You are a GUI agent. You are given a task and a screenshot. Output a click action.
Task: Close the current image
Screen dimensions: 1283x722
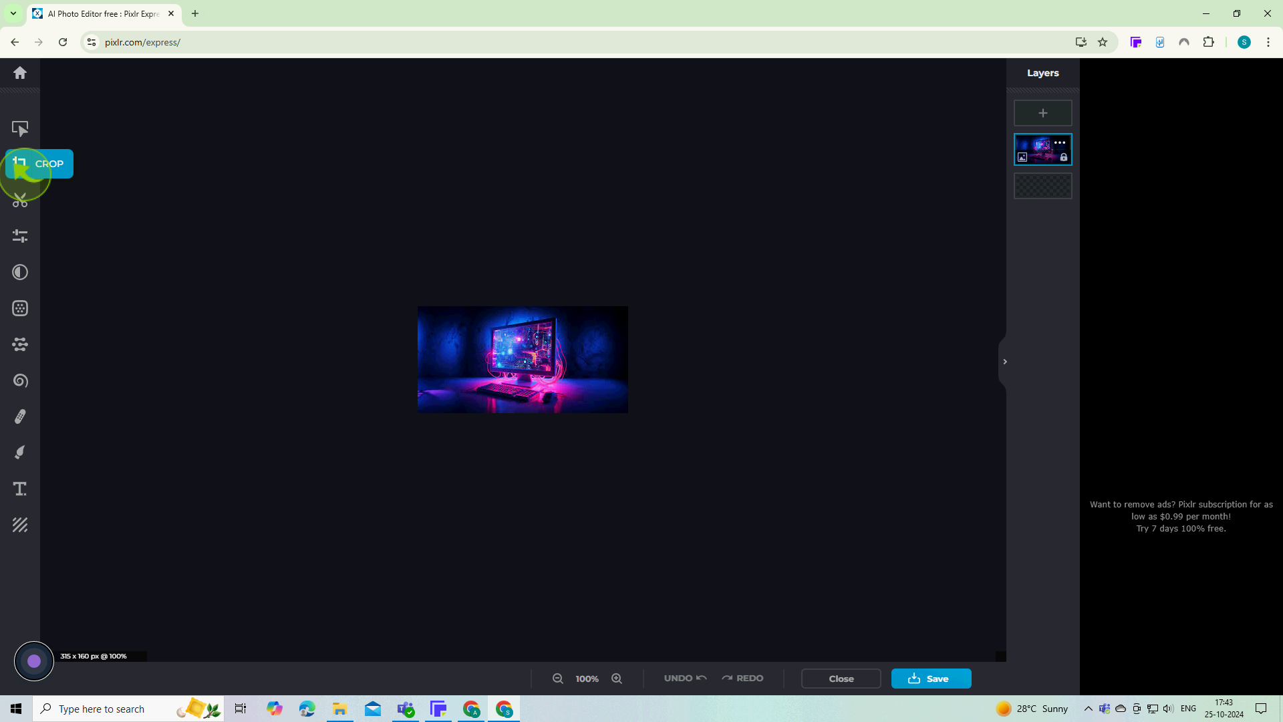coord(841,679)
